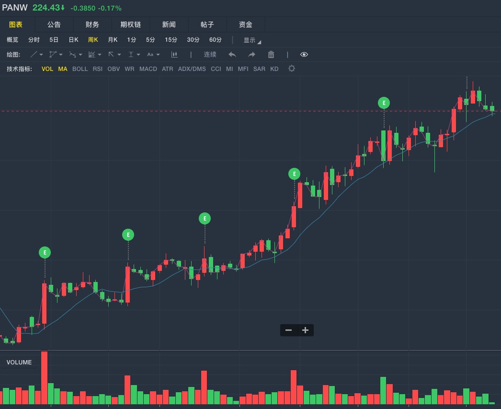Click the 连续 continuous drawing button
The height and width of the screenshot is (409, 501).
point(210,55)
